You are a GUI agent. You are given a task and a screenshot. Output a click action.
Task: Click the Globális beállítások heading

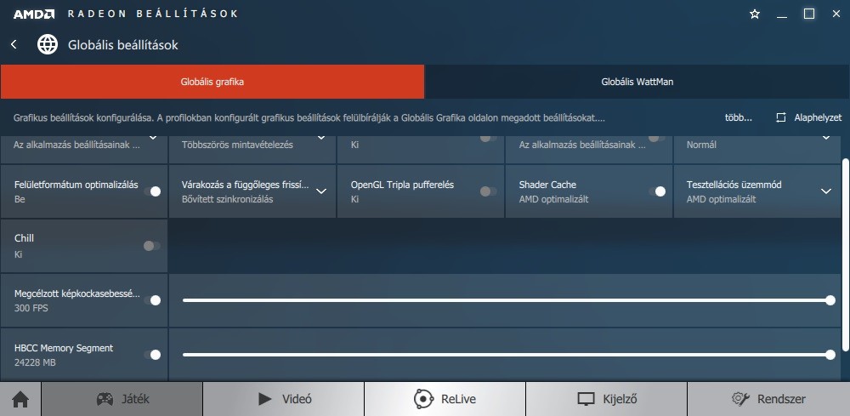pyautogui.click(x=123, y=45)
